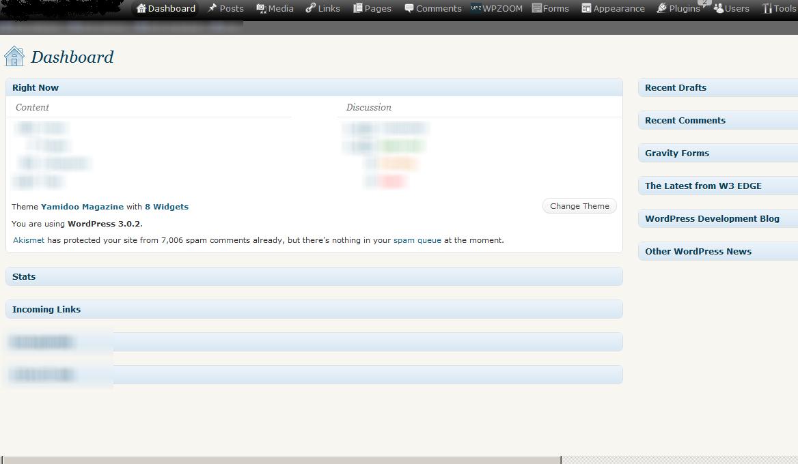Click the Media icon in admin bar
Viewport: 798px width, 464px height.
[x=261, y=8]
